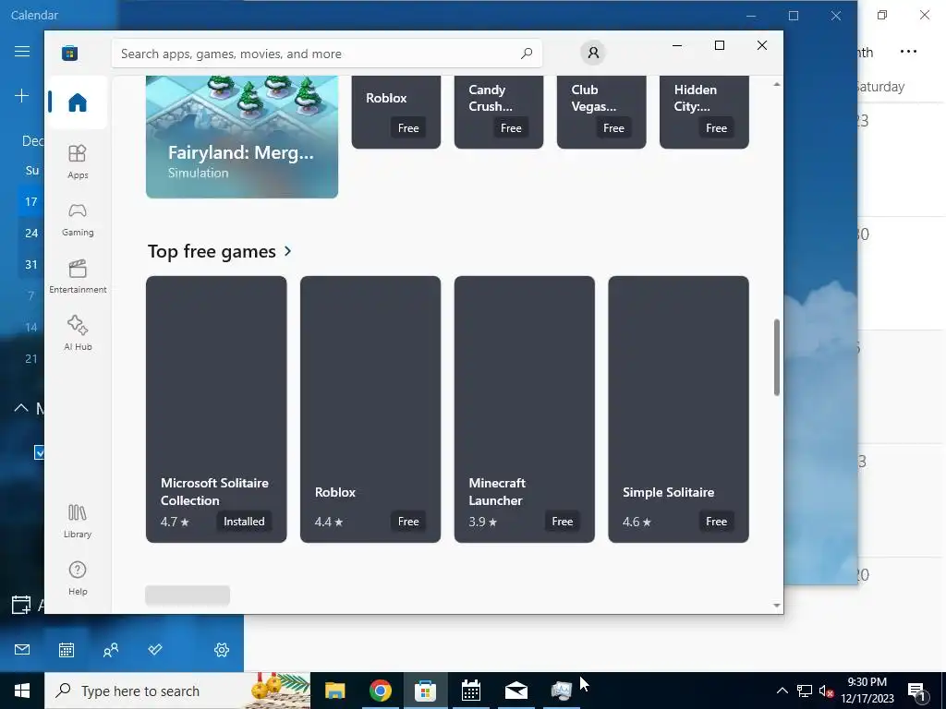Image resolution: width=946 pixels, height=709 pixels.
Task: Click Calendar app taskbar icon
Action: pyautogui.click(x=470, y=691)
